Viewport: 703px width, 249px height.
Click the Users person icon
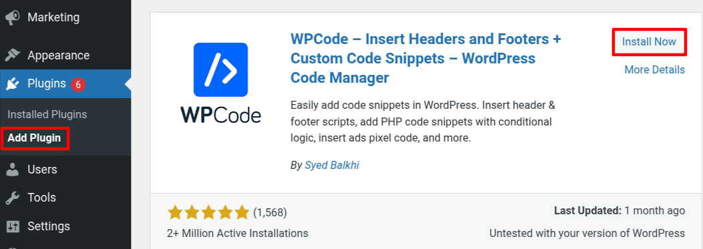12,170
